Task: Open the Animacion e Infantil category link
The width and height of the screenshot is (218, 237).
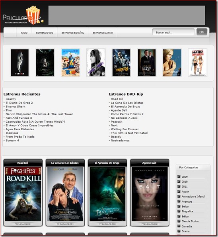Action: pos(193,196)
